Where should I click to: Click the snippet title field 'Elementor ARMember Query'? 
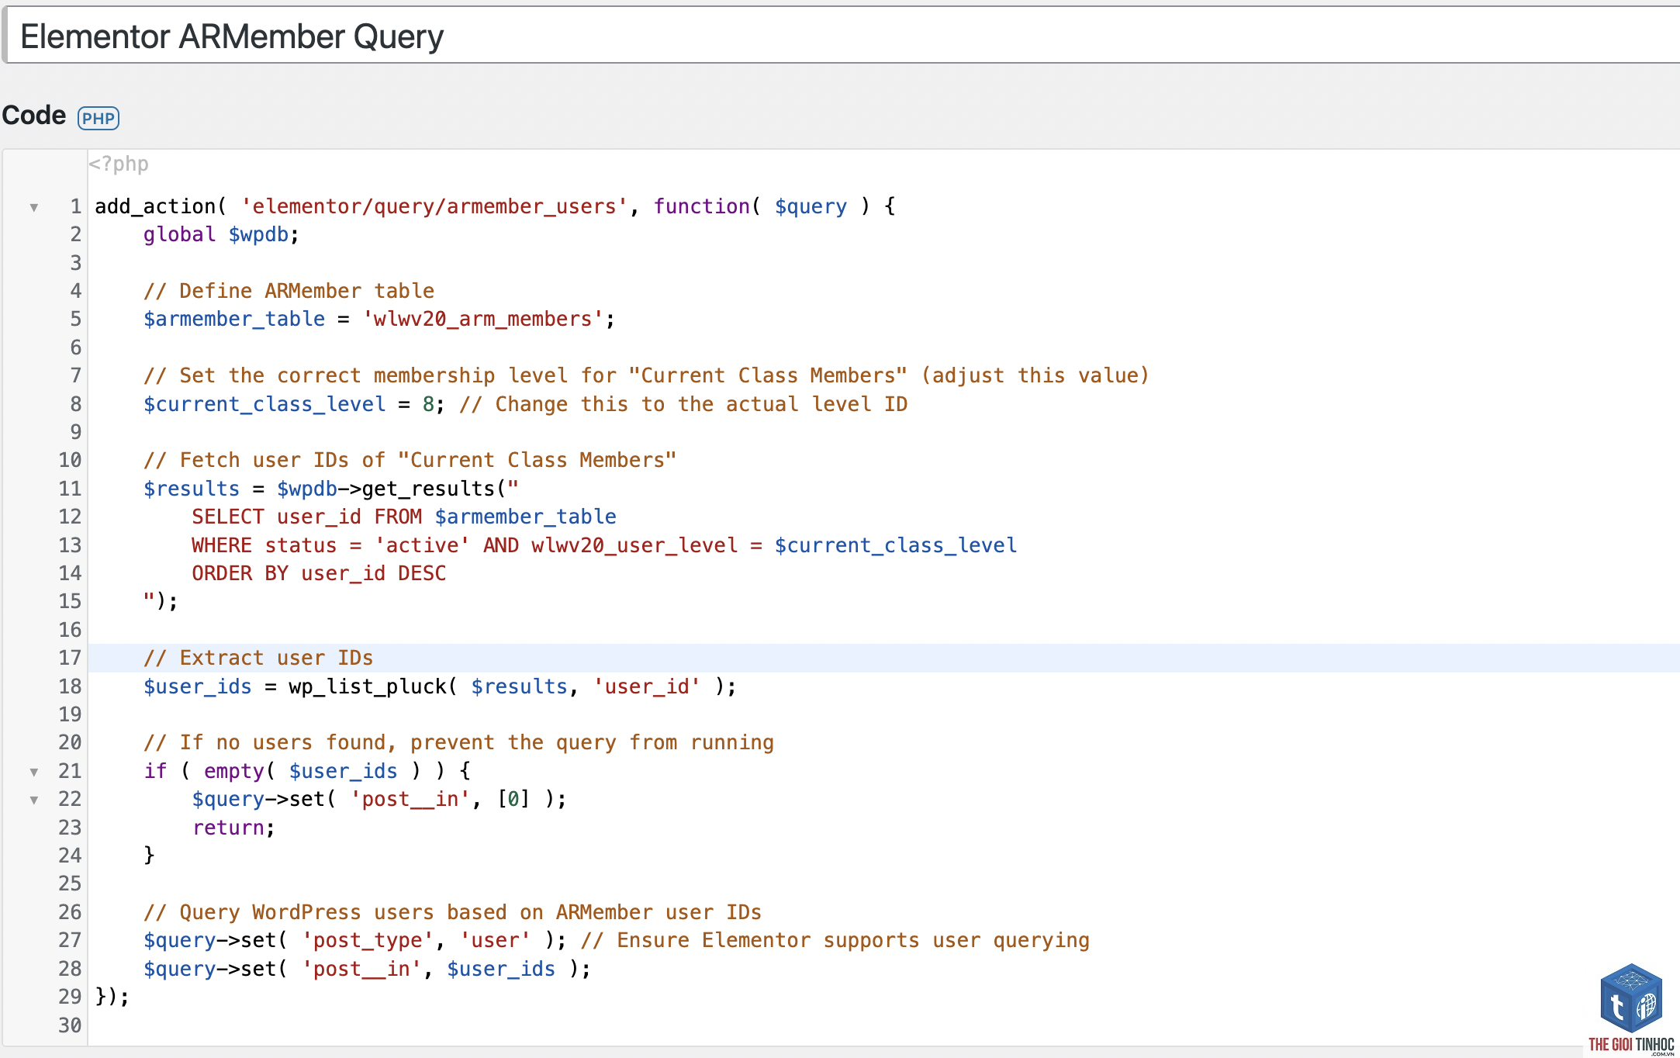[x=842, y=36]
